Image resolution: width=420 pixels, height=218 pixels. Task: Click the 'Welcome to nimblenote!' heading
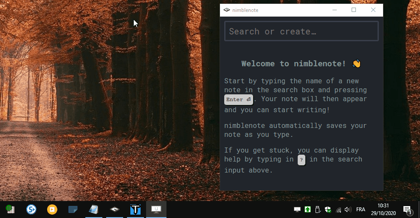[293, 64]
